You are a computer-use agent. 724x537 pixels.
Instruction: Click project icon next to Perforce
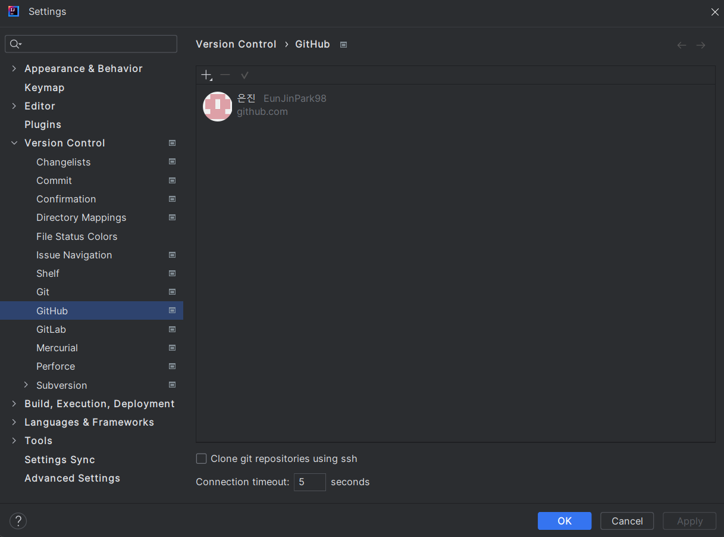click(x=172, y=366)
